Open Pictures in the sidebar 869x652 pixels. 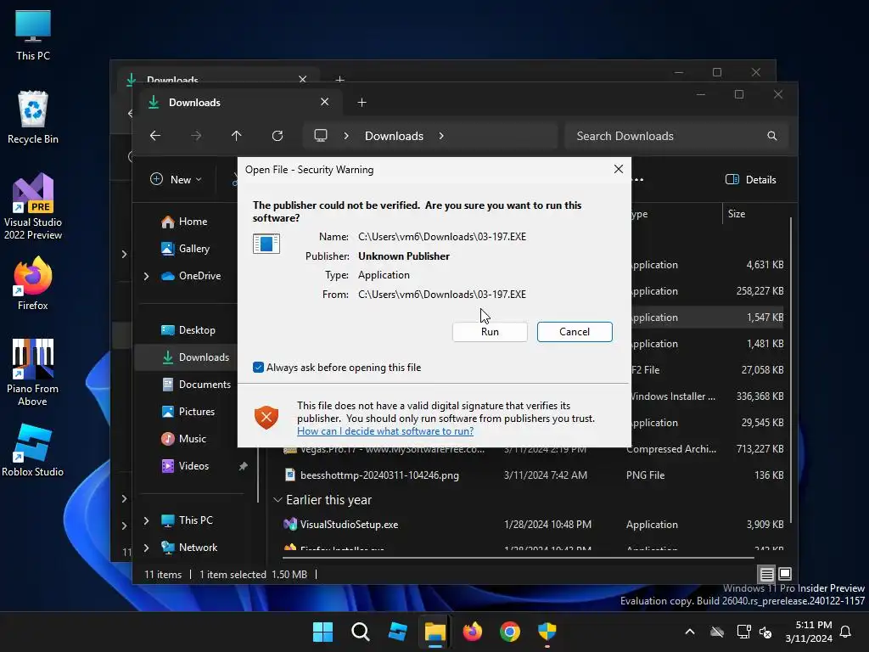[x=188, y=412]
